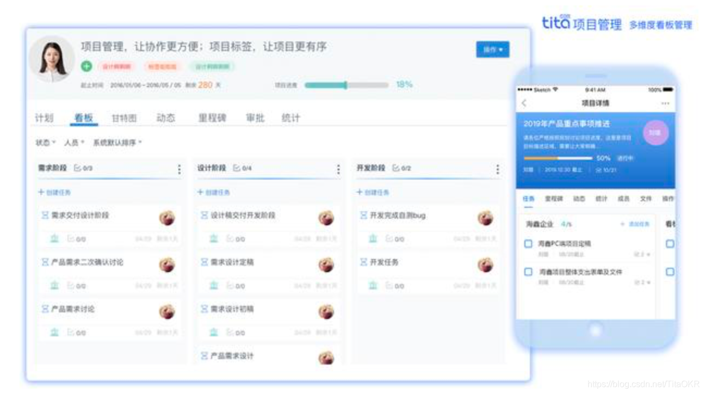Screen dimensions: 705x394
Task: Tap the pink round avatar in the phone header
Action: click(x=655, y=133)
